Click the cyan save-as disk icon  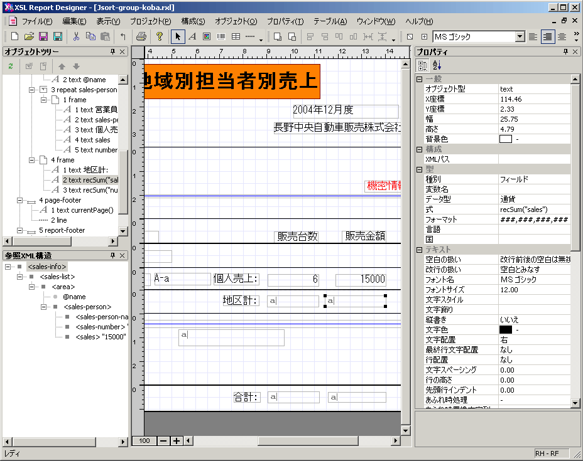(x=58, y=36)
